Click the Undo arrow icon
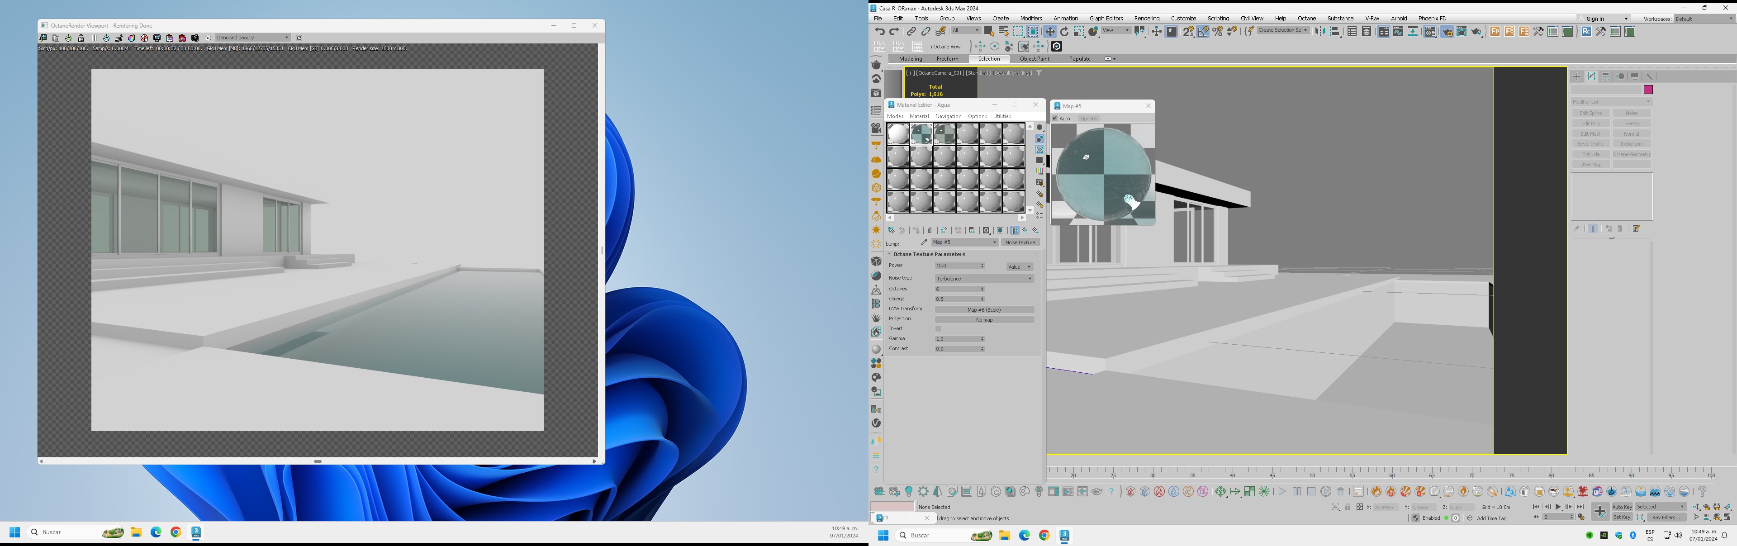 coord(879,32)
